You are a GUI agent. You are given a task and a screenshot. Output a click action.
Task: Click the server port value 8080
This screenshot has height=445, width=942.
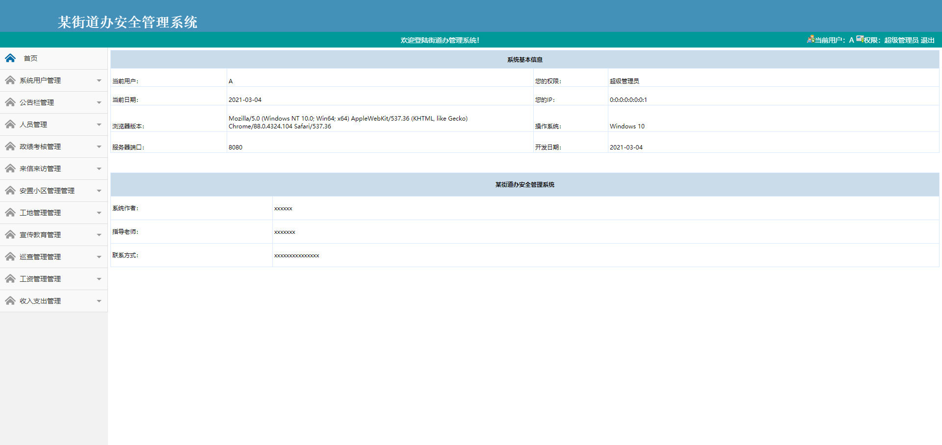coord(235,148)
